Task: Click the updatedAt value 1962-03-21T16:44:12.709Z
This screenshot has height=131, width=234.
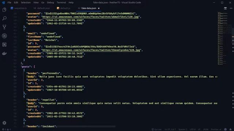Action: pos(65,23)
